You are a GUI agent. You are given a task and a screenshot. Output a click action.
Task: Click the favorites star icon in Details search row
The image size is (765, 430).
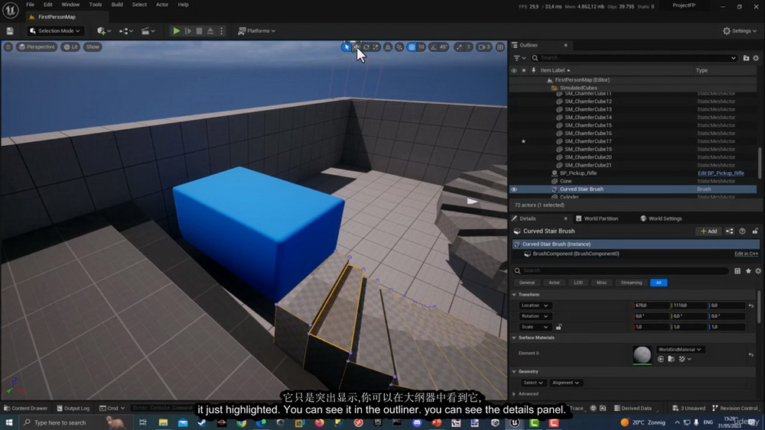click(748, 271)
